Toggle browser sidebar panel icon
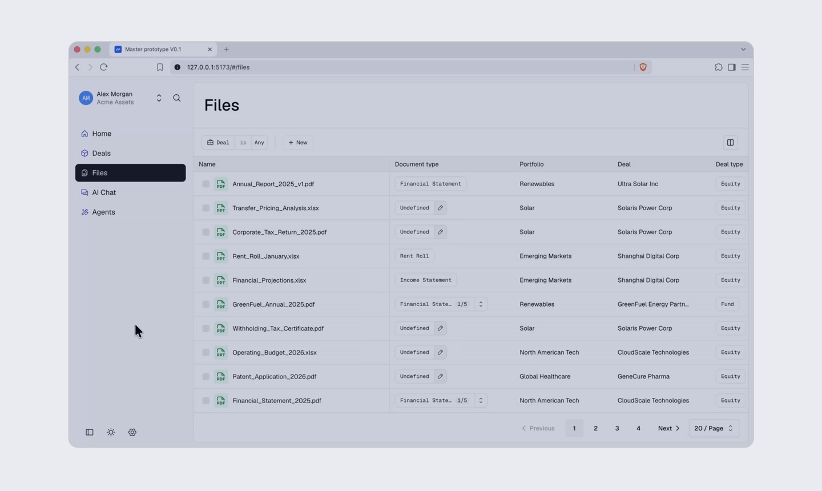 pyautogui.click(x=732, y=67)
